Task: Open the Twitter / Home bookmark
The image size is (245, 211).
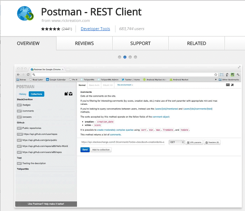Action: tap(131, 80)
